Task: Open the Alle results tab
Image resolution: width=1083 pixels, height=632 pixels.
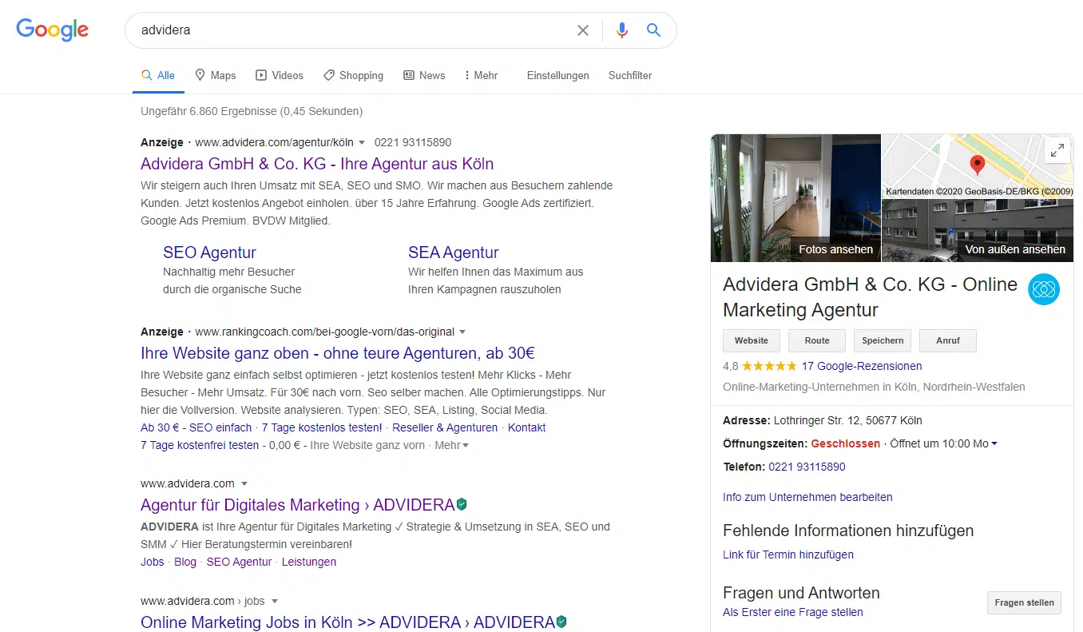Action: click(x=158, y=75)
